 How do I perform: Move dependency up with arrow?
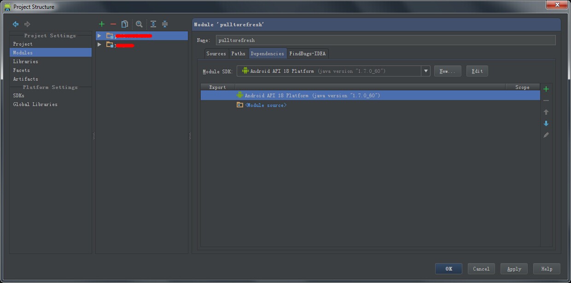pyautogui.click(x=546, y=112)
